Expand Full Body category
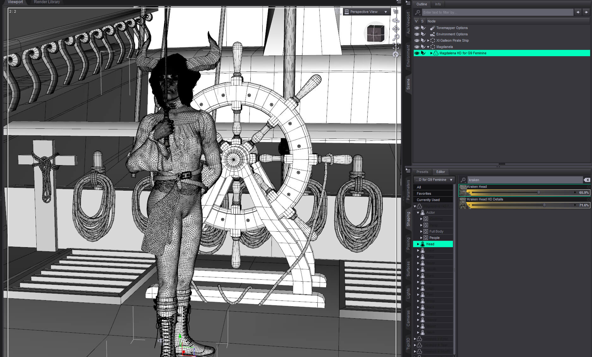 coord(421,231)
